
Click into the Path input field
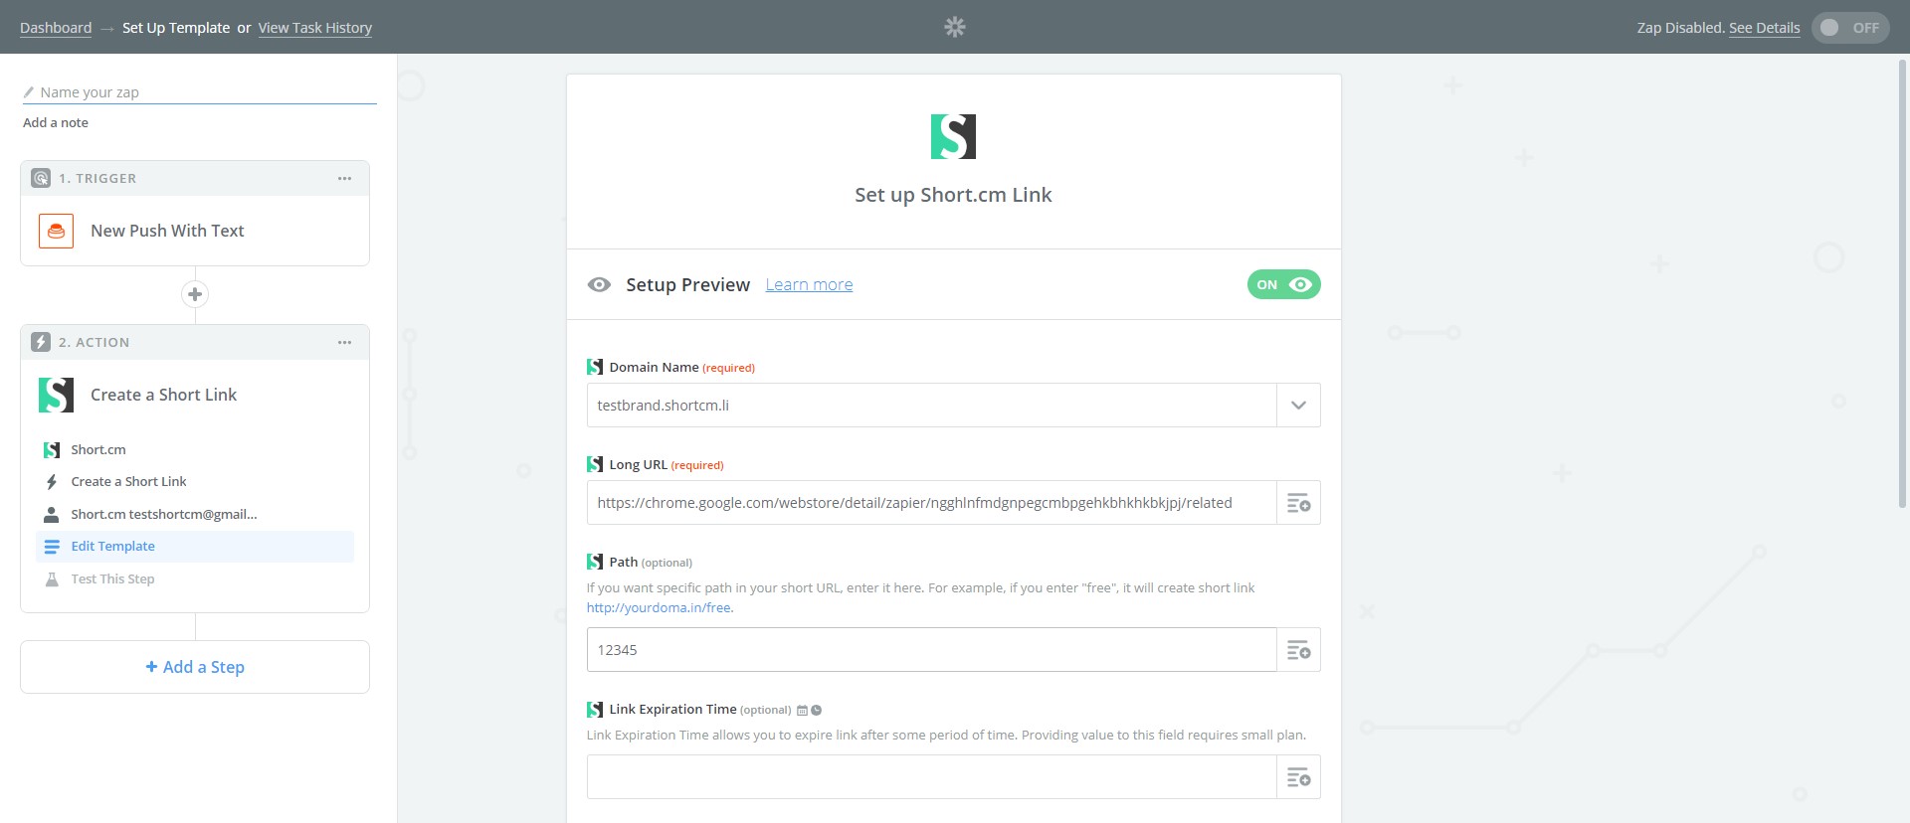pyautogui.click(x=931, y=650)
